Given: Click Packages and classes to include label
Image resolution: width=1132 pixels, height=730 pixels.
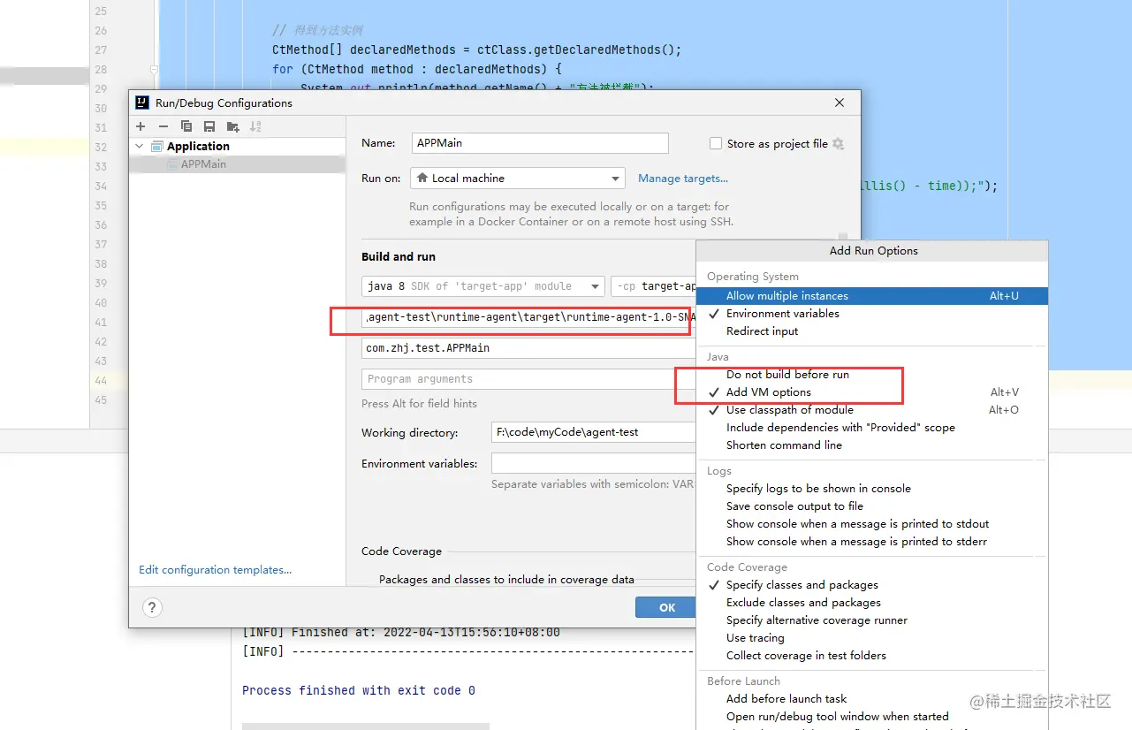Looking at the screenshot, I should coord(506,580).
